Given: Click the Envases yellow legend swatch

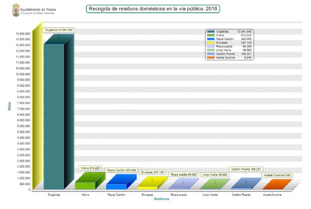Looking at the screenshot, I should [211, 42].
